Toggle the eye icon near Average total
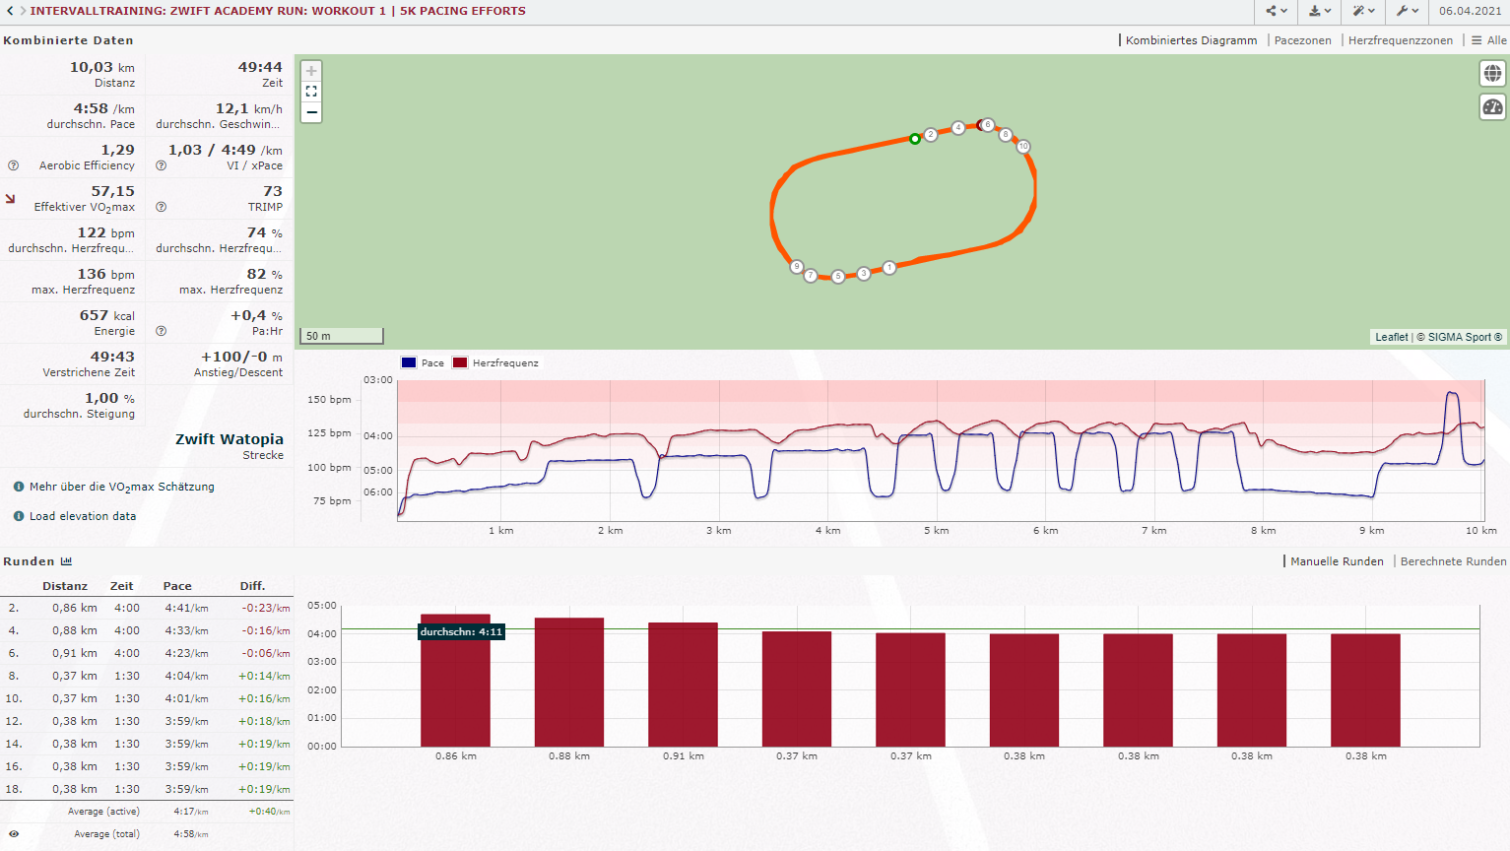Viewport: 1510px width, 851px height. [x=14, y=834]
